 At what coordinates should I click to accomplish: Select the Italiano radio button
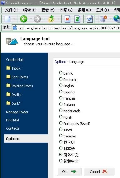(x=60, y=104)
